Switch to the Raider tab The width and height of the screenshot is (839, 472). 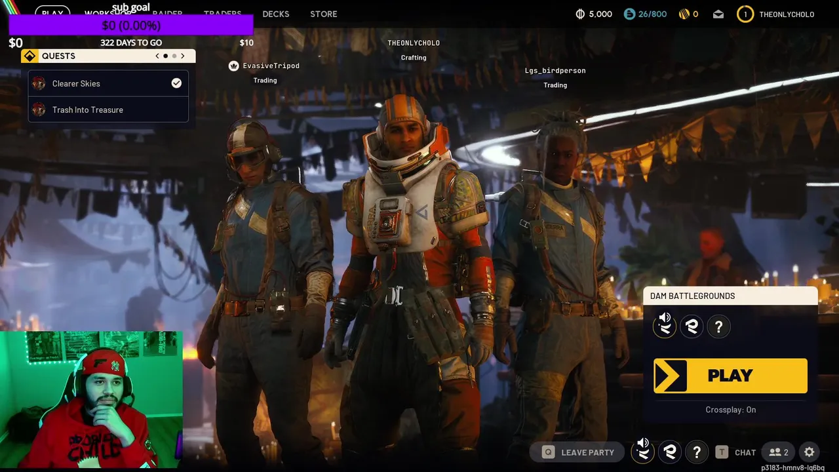[167, 14]
